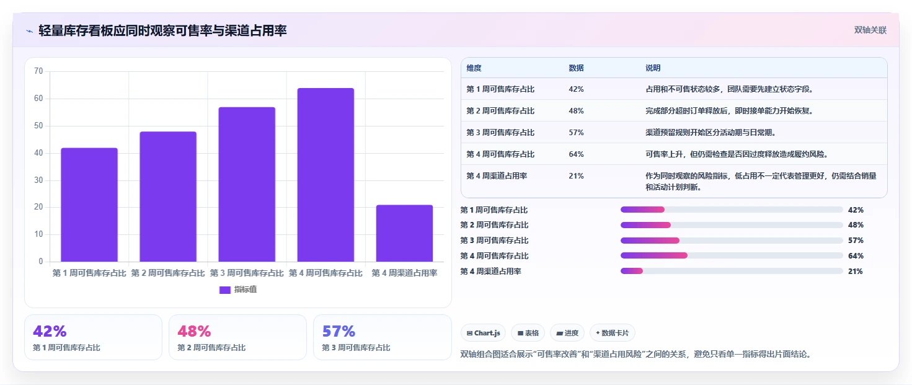Click the 双轴关联 label in the header
The height and width of the screenshot is (385, 912).
870,30
